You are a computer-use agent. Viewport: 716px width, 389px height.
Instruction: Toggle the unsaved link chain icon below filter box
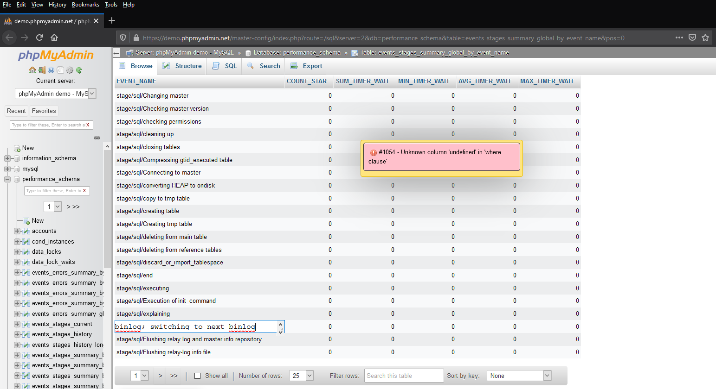(x=97, y=138)
